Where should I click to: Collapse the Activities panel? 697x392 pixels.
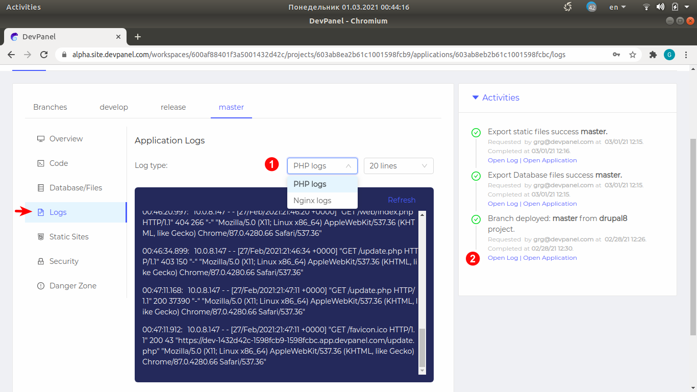click(x=476, y=97)
